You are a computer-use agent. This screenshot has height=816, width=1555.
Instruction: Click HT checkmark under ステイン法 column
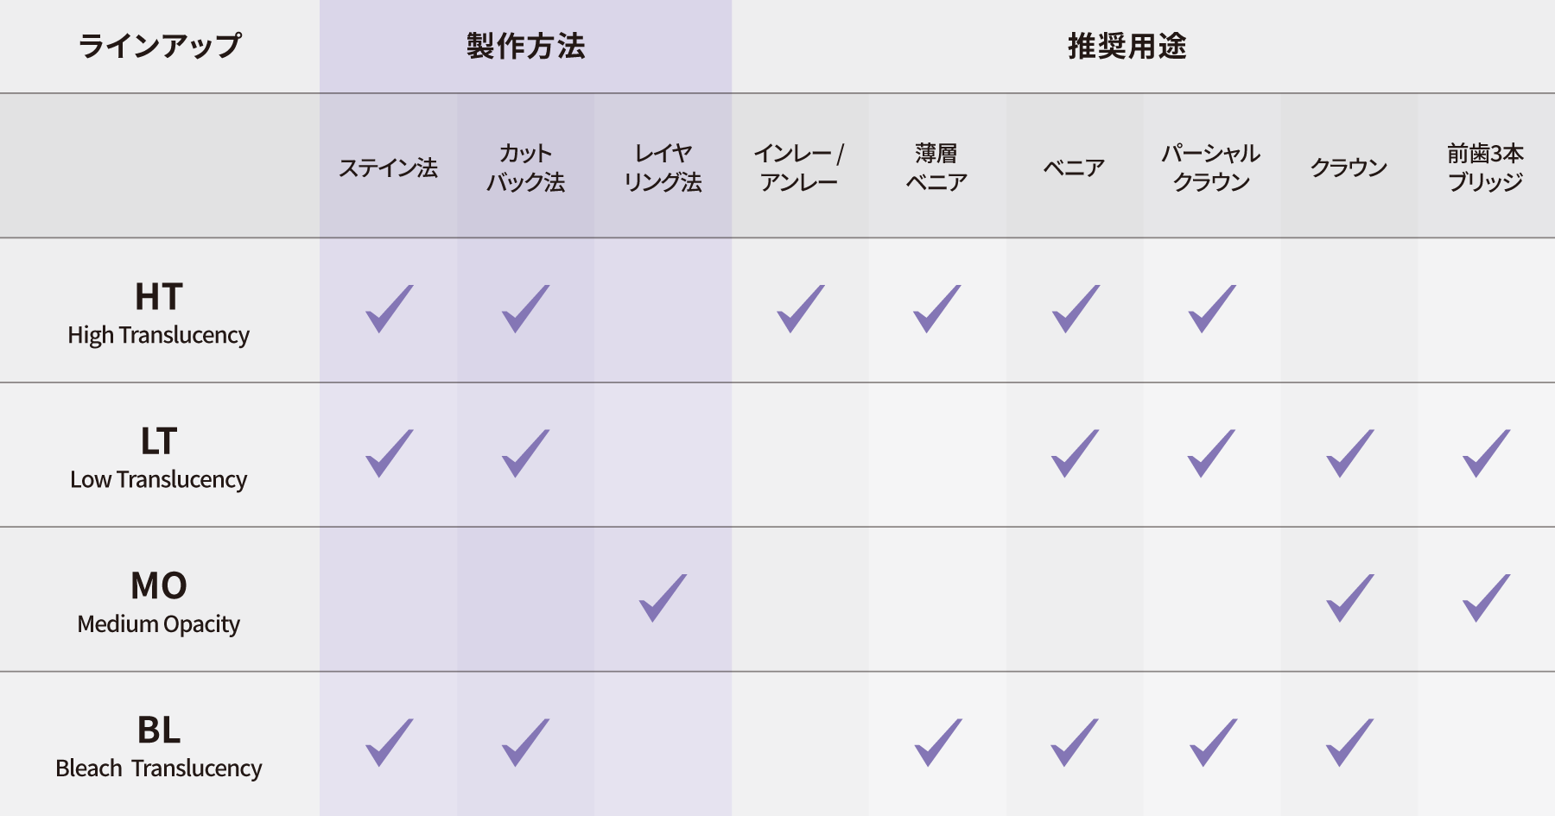point(389,309)
